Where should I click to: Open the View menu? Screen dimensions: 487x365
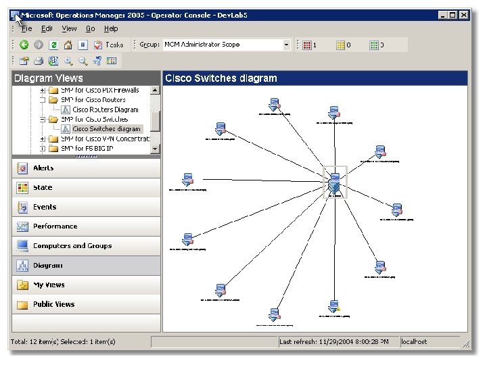click(69, 28)
